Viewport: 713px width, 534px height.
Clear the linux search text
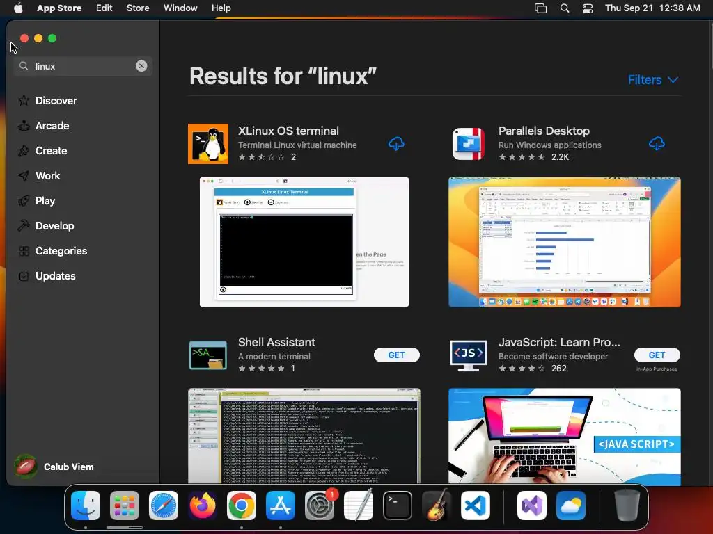pos(141,66)
